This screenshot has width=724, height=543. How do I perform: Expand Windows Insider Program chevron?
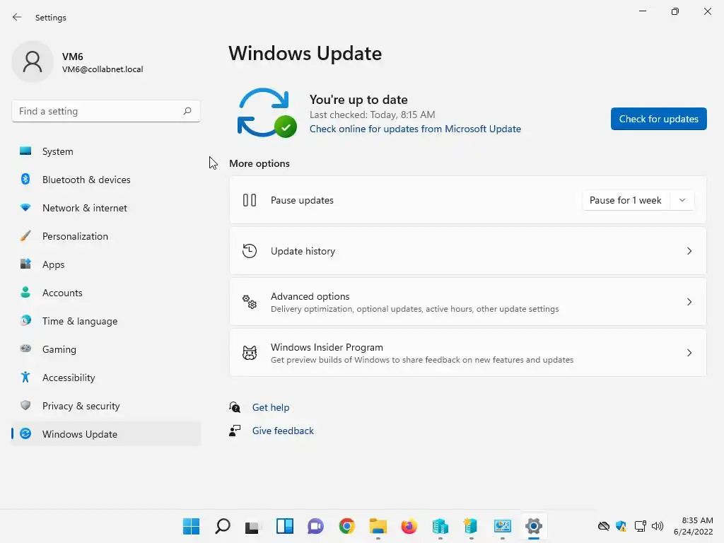click(x=689, y=353)
